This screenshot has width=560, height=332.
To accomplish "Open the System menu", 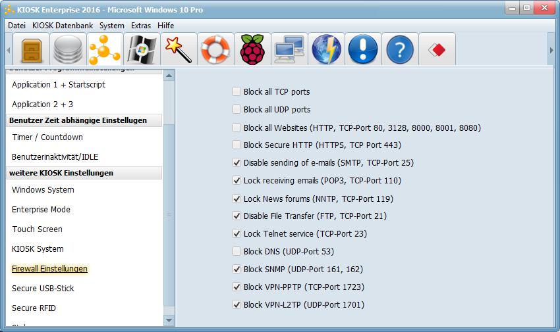I will pos(112,26).
